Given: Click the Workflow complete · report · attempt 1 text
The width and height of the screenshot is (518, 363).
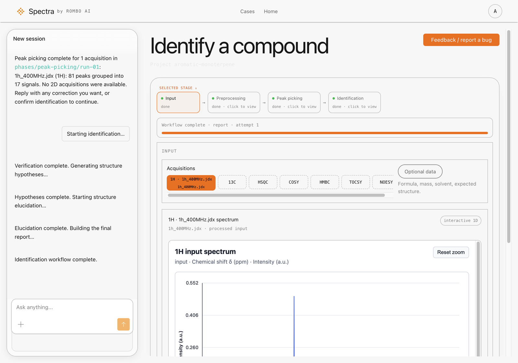Looking at the screenshot, I should 210,125.
